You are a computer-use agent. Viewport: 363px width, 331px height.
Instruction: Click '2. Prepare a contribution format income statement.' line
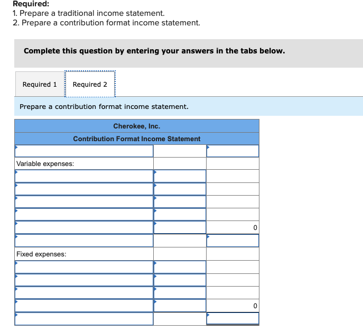107,23
